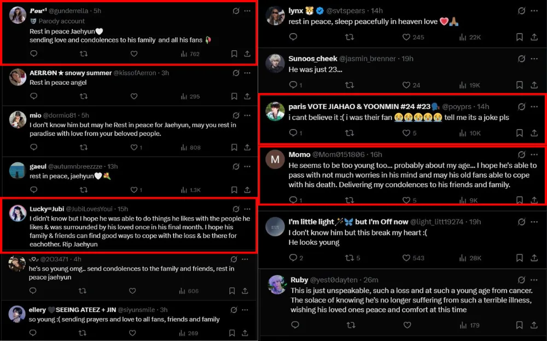This screenshot has width=547, height=341.
Task: Click Momo's profile avatar
Action: [275, 160]
